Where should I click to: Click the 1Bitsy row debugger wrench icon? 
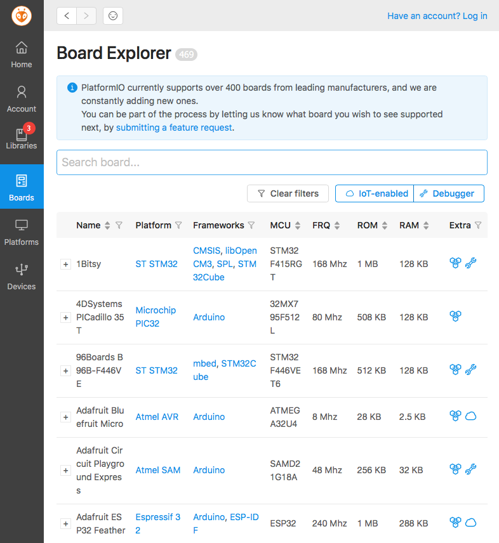point(470,263)
